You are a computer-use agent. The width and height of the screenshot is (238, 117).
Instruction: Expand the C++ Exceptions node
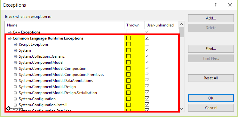9,32
